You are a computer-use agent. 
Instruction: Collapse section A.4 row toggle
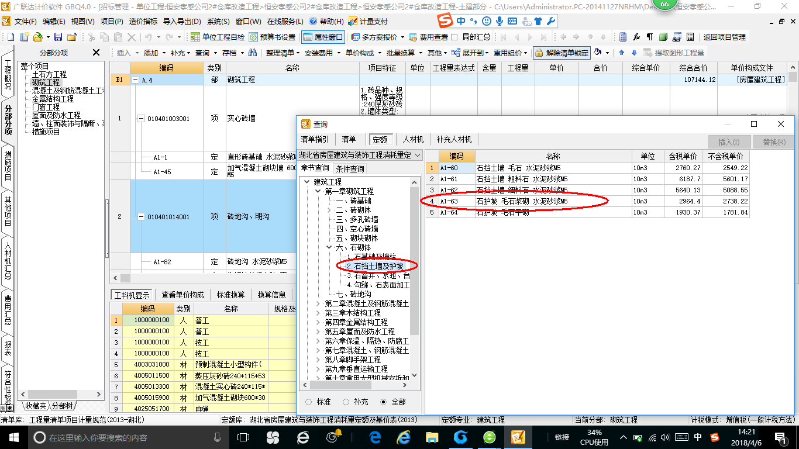pyautogui.click(x=136, y=80)
